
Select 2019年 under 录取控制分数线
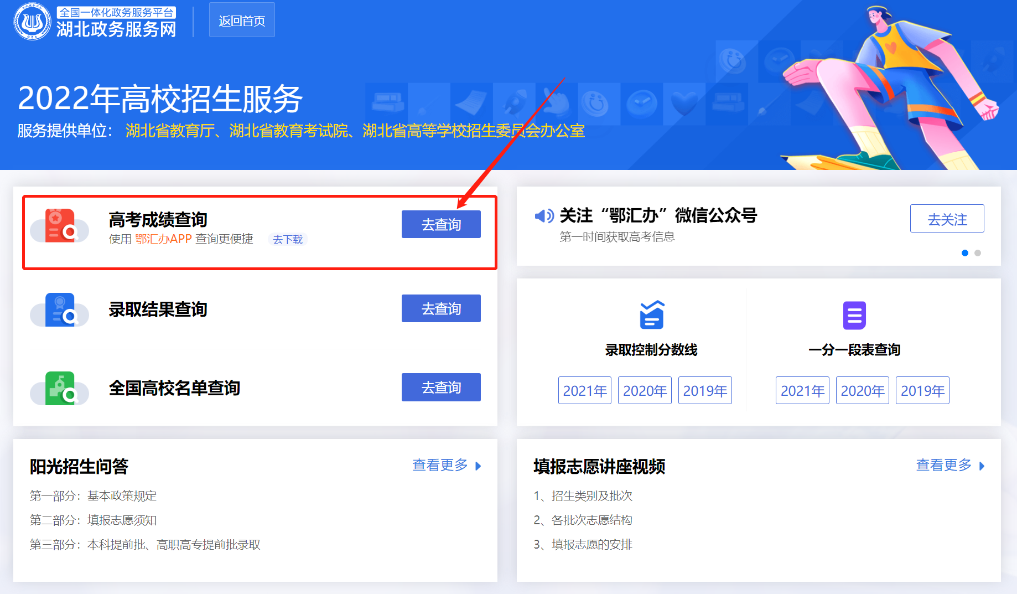pyautogui.click(x=705, y=390)
